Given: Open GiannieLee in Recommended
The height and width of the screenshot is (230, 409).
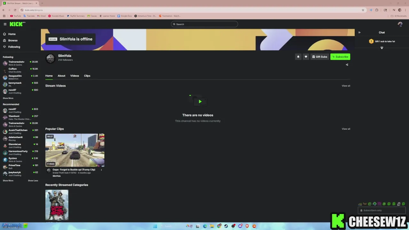Looking at the screenshot, I should 20,145.
